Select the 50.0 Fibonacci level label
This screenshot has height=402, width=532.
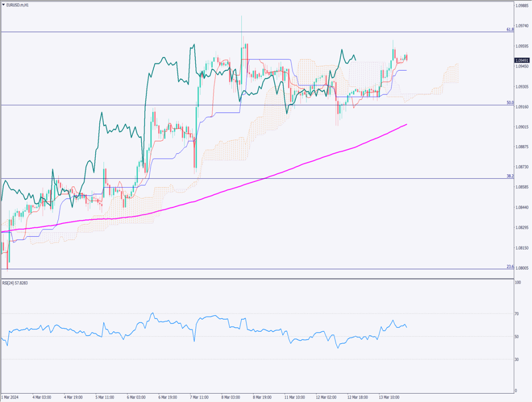pos(510,103)
